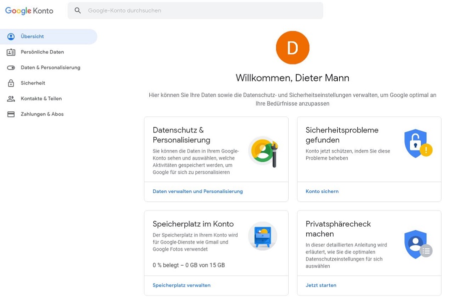Click the Datenschutz & Personalisierung brush illustration
This screenshot has height=301, width=451.
click(264, 151)
